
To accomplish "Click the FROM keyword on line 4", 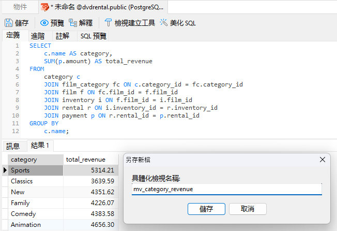I will click(x=37, y=69).
